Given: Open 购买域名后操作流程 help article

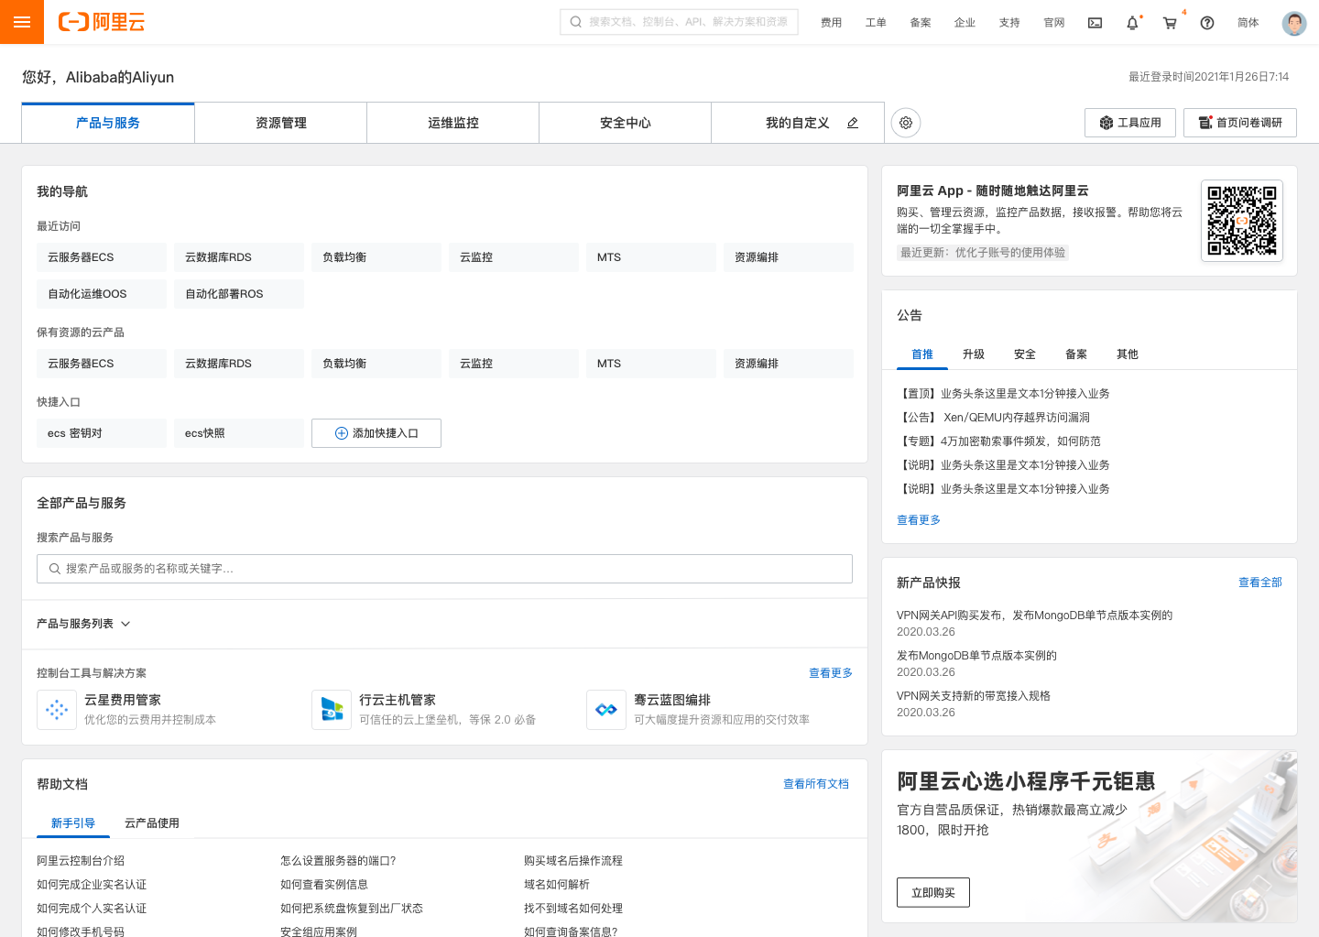Looking at the screenshot, I should [573, 861].
